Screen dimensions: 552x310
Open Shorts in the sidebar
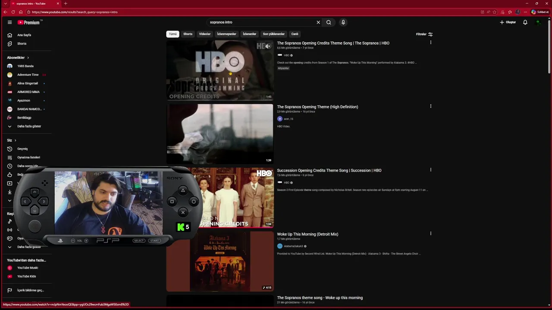pos(22,43)
